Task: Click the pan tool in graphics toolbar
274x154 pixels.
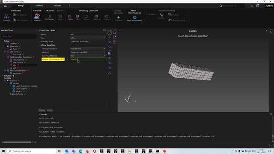Action: [x=110, y=37]
